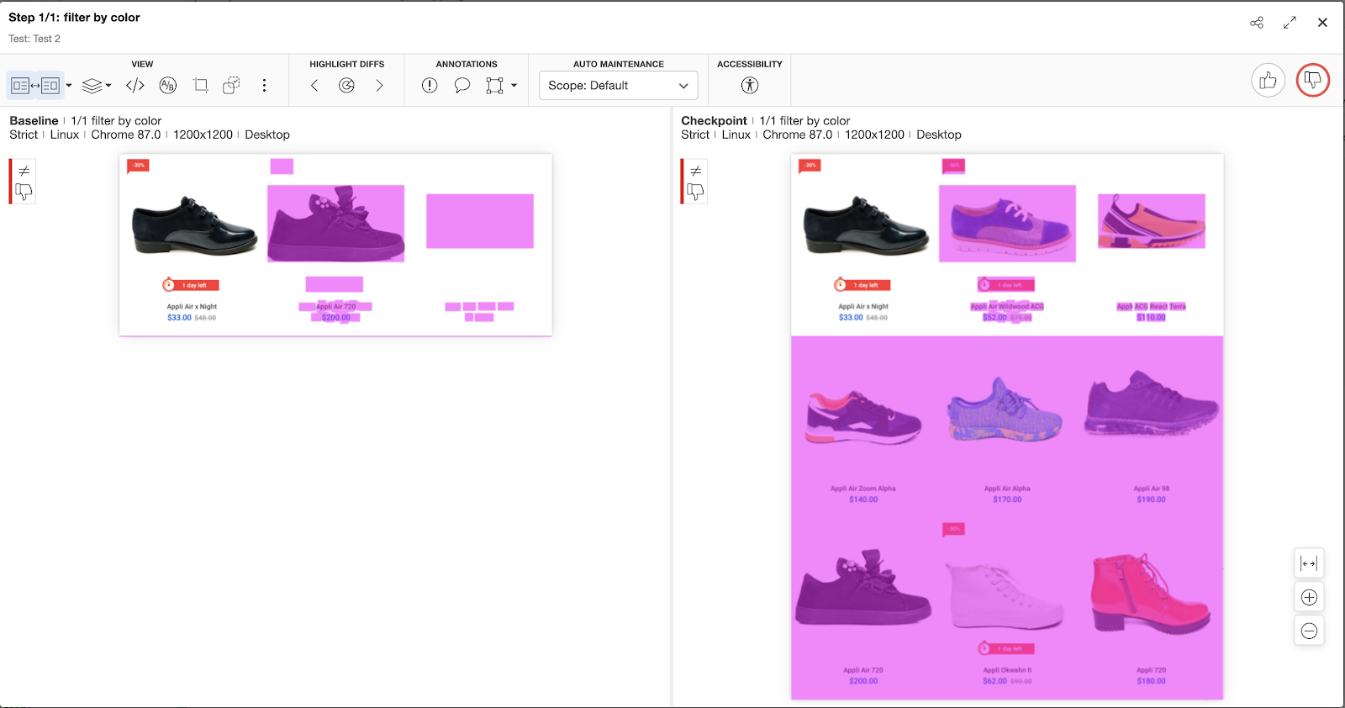Toggle the radar highlight diffs button

tap(346, 85)
